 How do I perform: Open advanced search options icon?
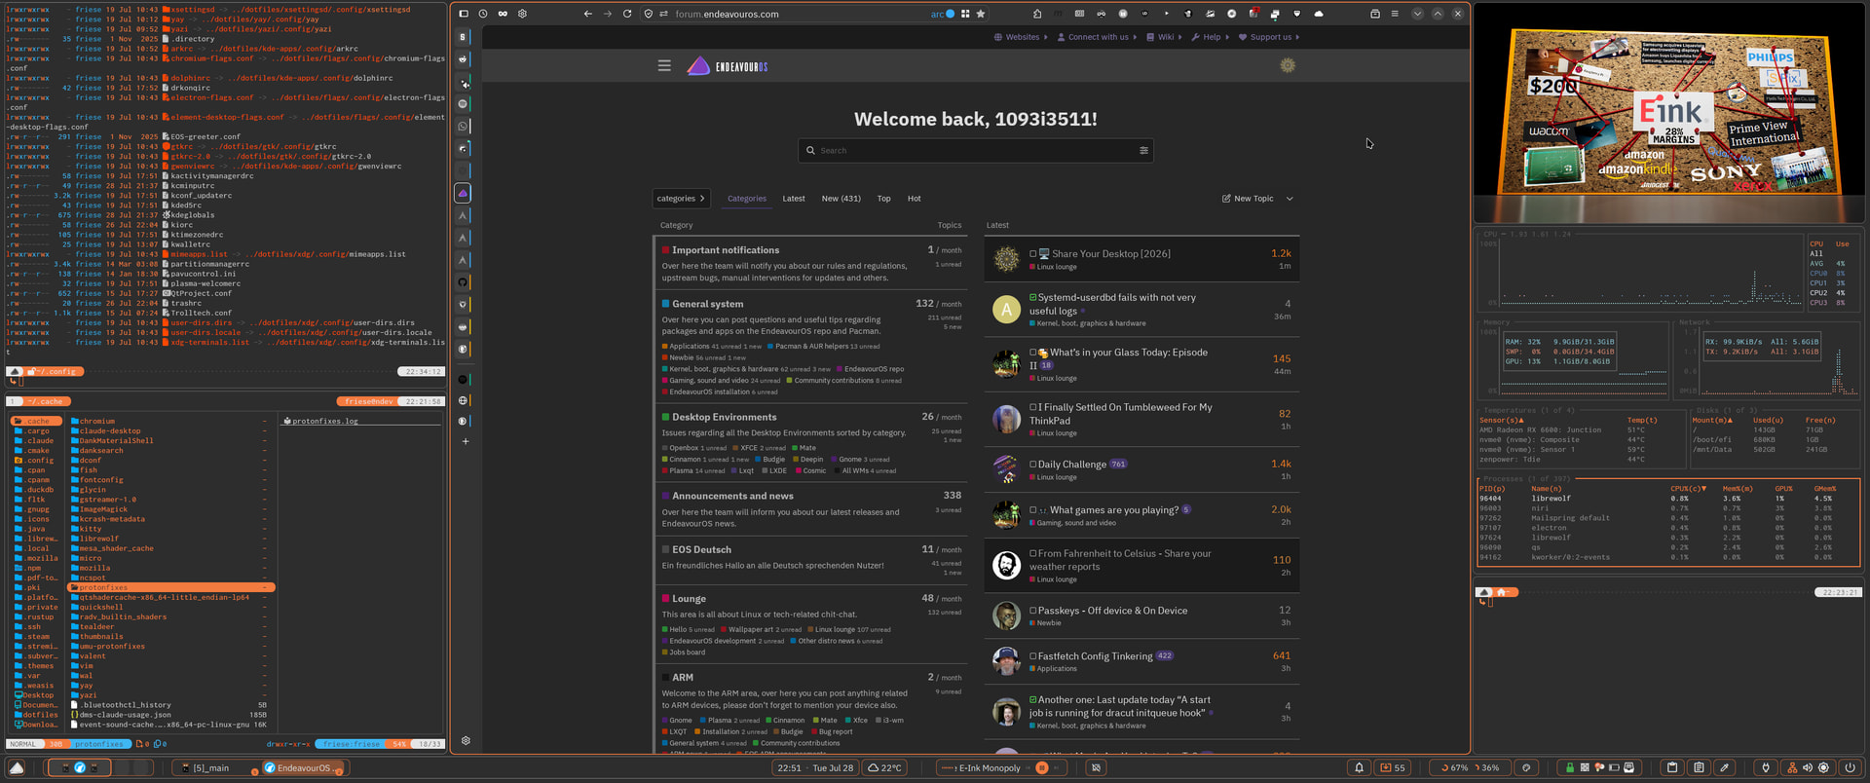click(1143, 150)
